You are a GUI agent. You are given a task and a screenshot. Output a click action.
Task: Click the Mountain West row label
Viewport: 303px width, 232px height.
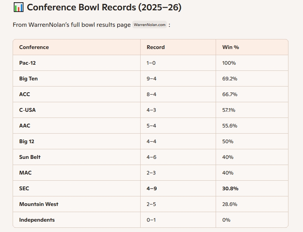39,204
